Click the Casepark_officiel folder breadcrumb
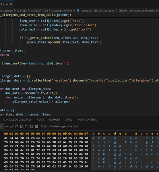The height and width of the screenshot is (172, 159). click(x=62, y=11)
